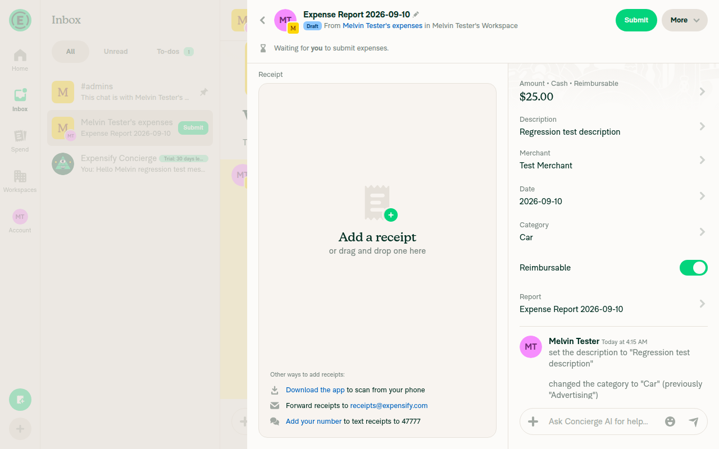
Task: Click the send message arrow icon
Action: pyautogui.click(x=694, y=421)
